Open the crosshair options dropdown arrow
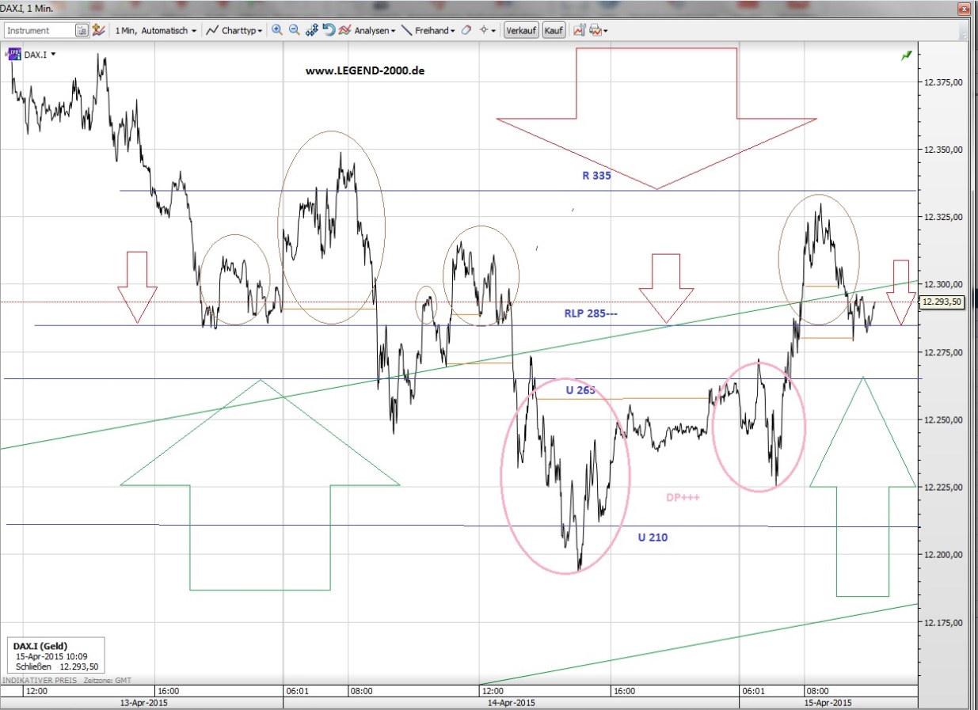Viewport: 978px width, 710px height. [x=494, y=31]
